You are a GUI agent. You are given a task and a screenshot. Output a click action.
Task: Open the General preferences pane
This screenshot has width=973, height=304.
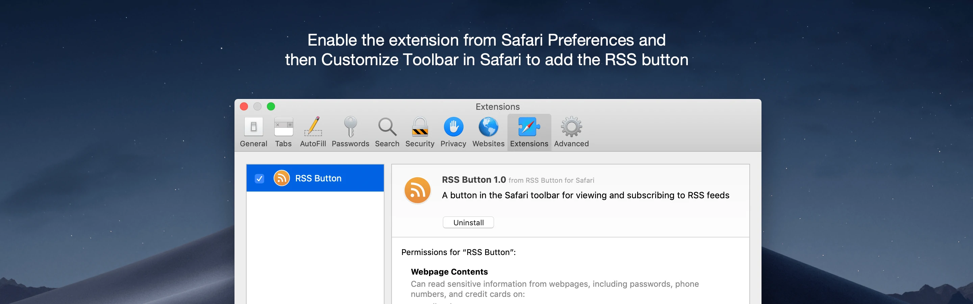click(253, 132)
